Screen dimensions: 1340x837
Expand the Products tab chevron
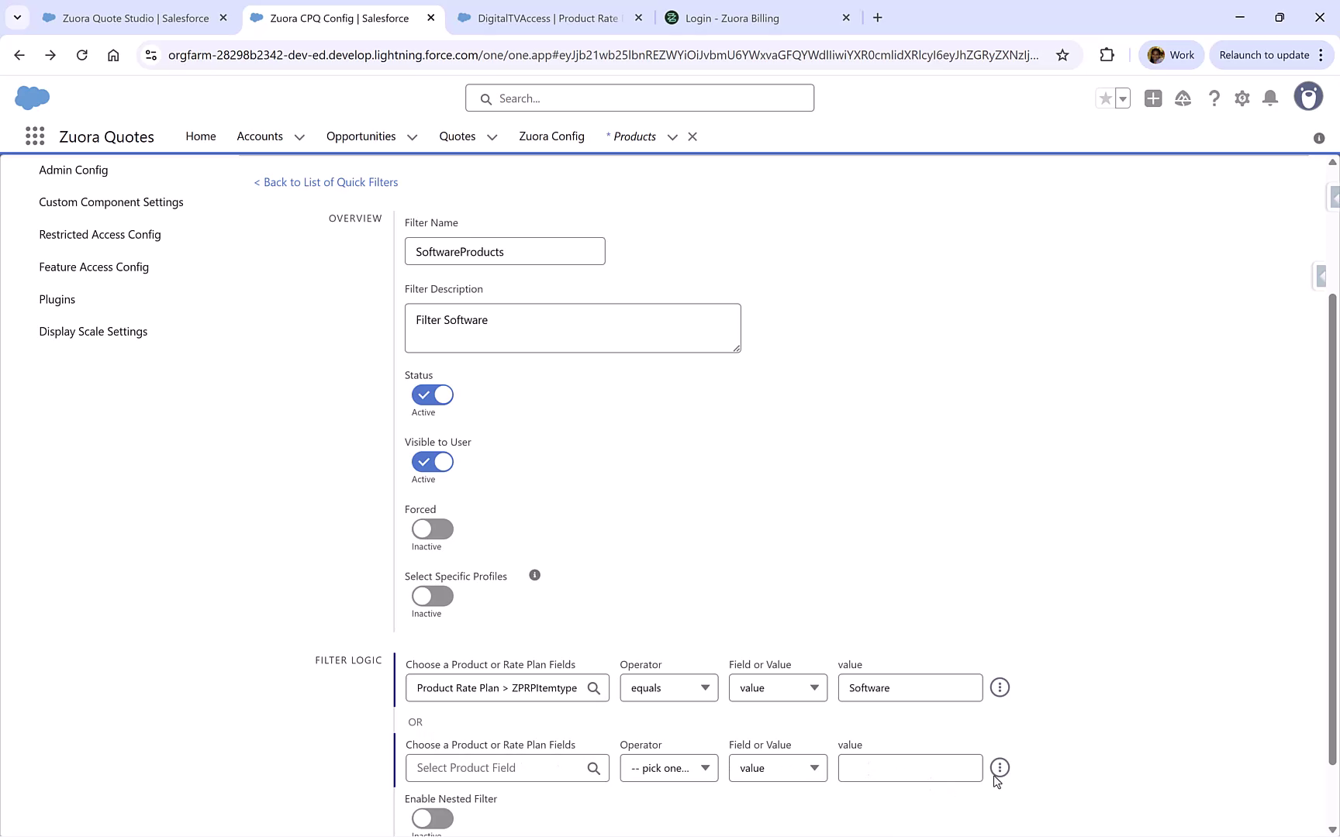point(672,136)
